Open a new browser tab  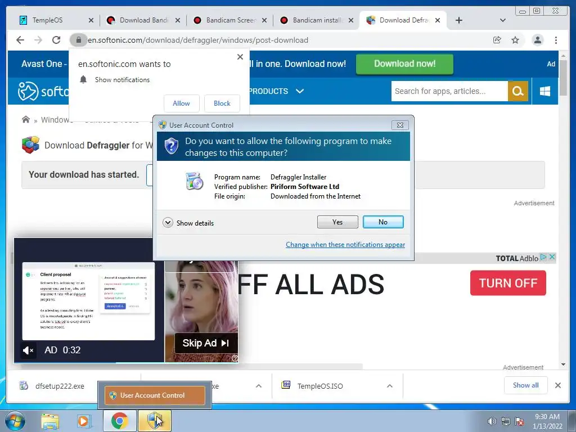pyautogui.click(x=459, y=21)
